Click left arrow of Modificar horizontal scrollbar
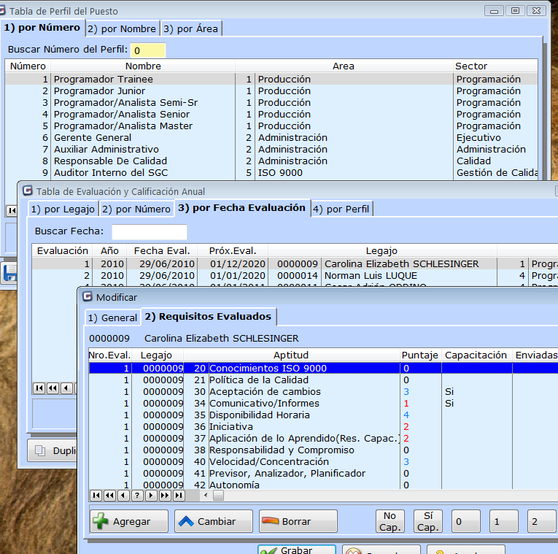The height and width of the screenshot is (554, 558). [205, 495]
